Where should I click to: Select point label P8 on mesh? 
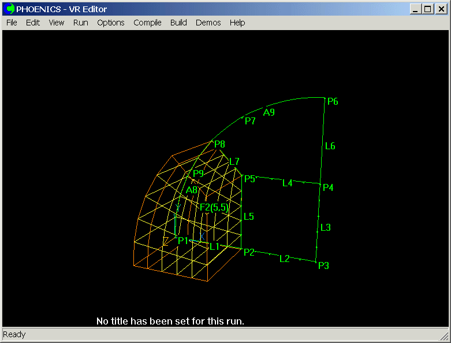pyautogui.click(x=219, y=144)
